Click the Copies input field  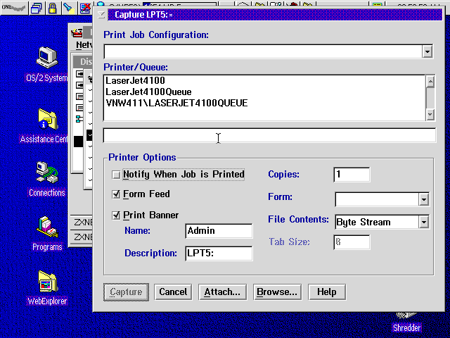[x=352, y=175]
